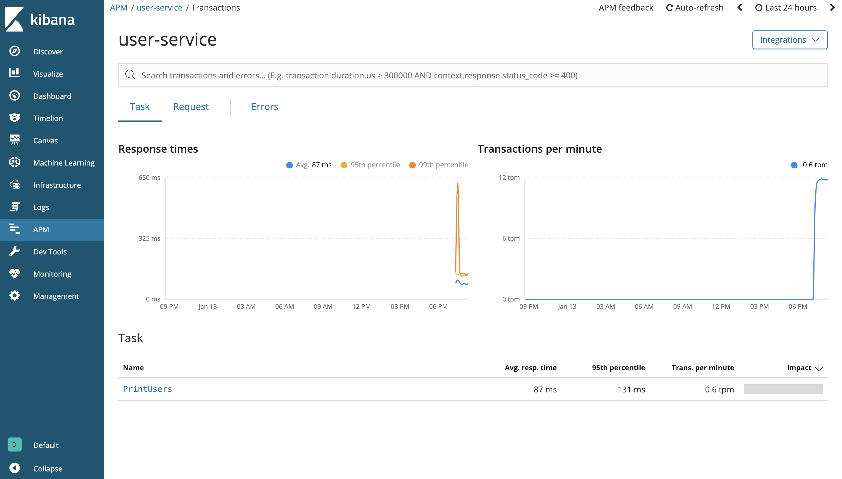Navigate forward using right chevron
The height and width of the screenshot is (479, 842).
coord(831,8)
